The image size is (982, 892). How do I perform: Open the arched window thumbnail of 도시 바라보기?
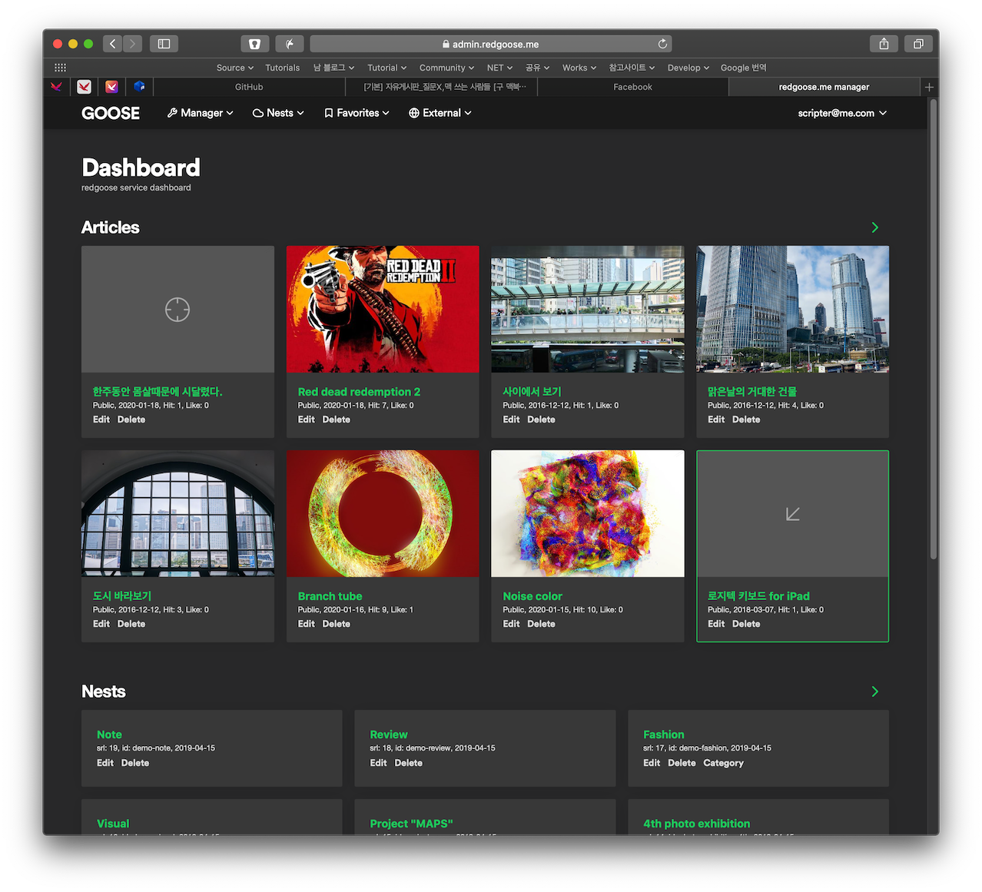tap(177, 513)
